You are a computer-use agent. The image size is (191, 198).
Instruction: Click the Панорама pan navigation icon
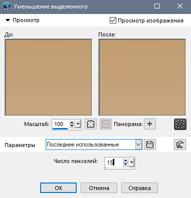coord(150,124)
